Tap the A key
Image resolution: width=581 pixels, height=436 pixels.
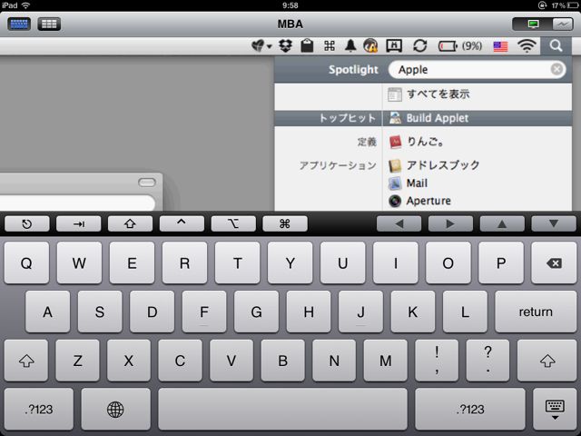click(x=47, y=312)
